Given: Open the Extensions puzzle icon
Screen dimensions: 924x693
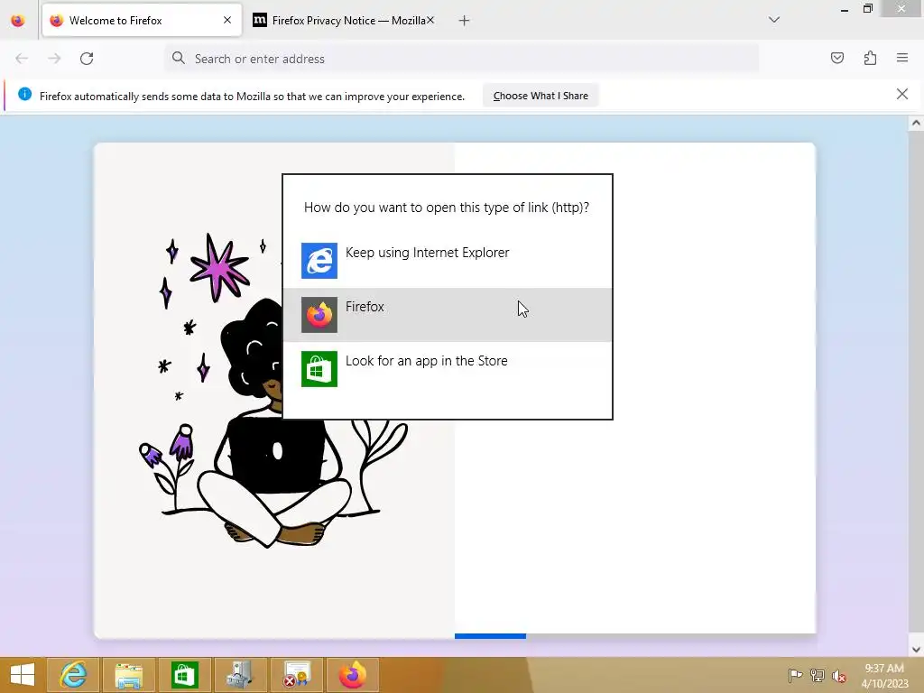Looking at the screenshot, I should coord(870,58).
